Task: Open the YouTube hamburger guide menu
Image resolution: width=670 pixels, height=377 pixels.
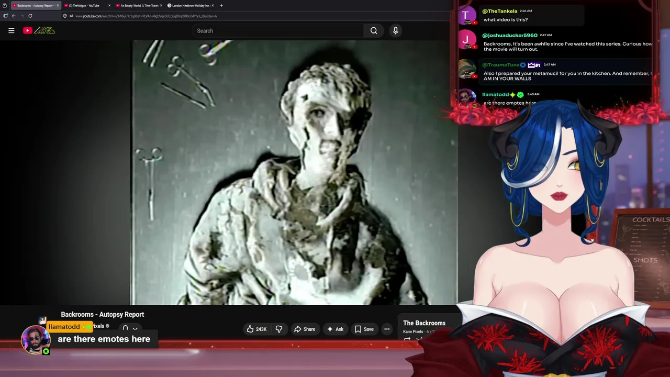Action: [x=11, y=30]
